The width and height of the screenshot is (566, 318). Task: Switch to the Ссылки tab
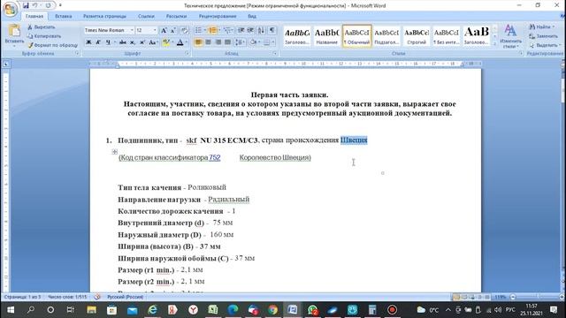146,16
